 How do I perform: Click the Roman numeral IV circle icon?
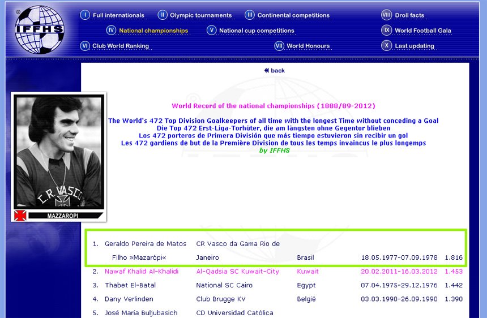click(x=111, y=30)
